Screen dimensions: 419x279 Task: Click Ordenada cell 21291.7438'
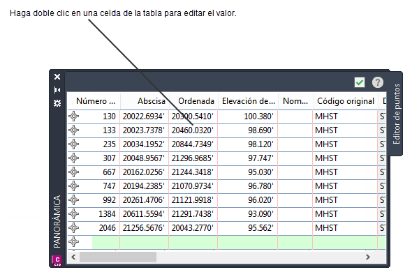[x=193, y=214]
